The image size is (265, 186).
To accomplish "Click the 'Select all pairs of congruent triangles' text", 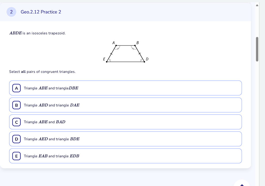I will (42, 72).
